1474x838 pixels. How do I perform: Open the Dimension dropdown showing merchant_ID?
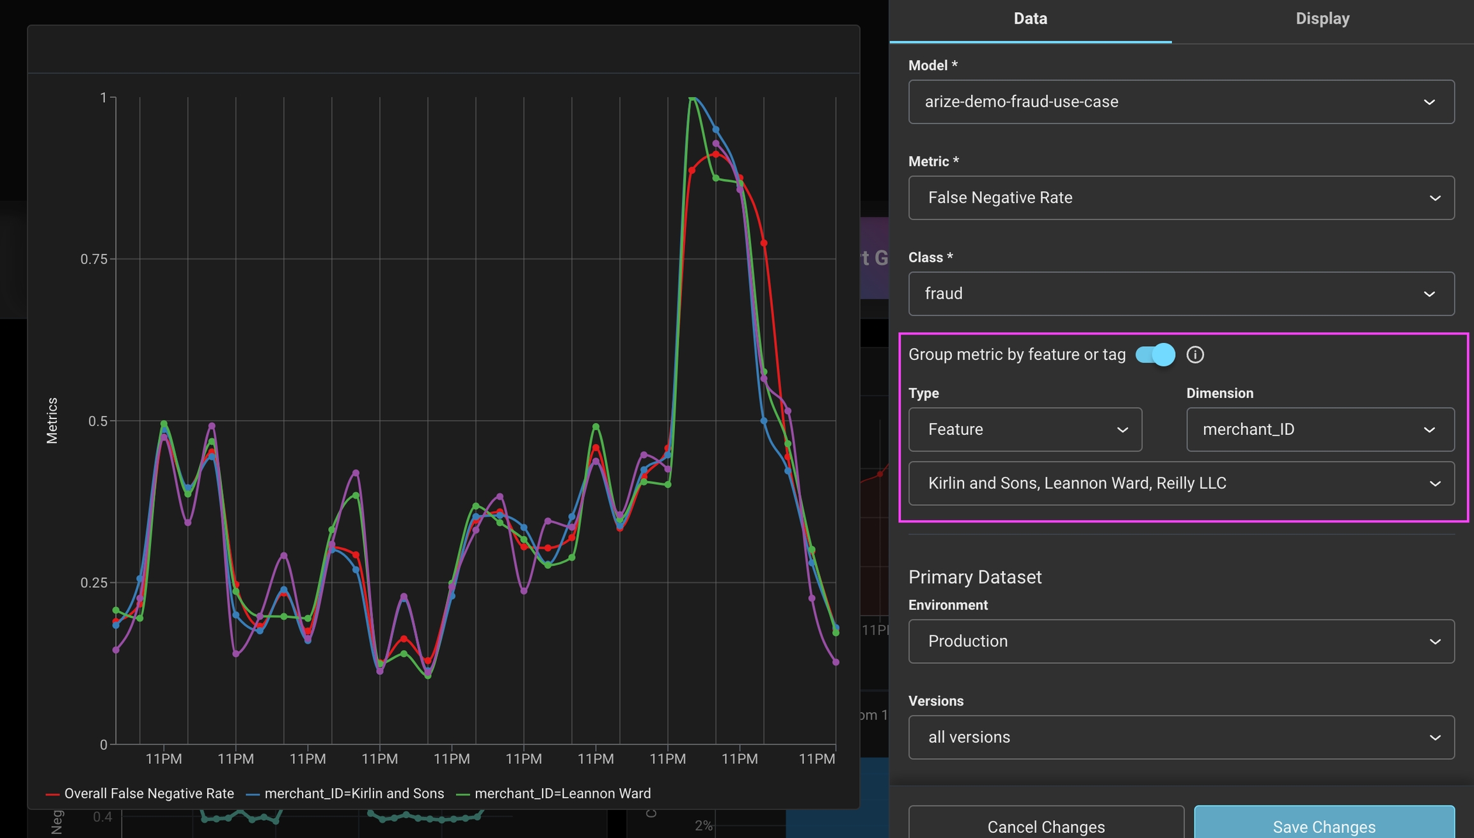tap(1319, 429)
